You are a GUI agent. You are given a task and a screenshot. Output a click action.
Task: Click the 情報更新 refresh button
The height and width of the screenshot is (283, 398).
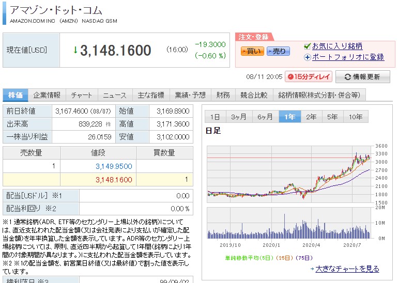pyautogui.click(x=363, y=77)
